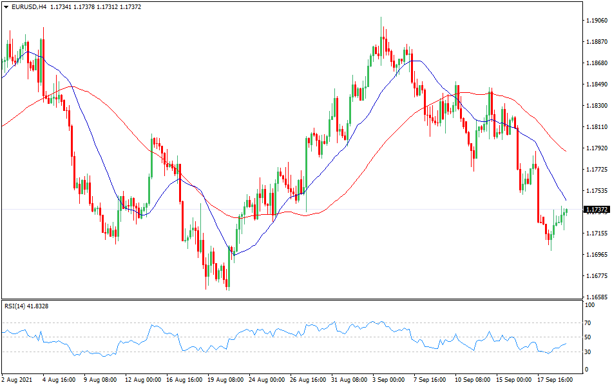
Task: Click the 1.19060 price axis label
Action: pos(597,21)
